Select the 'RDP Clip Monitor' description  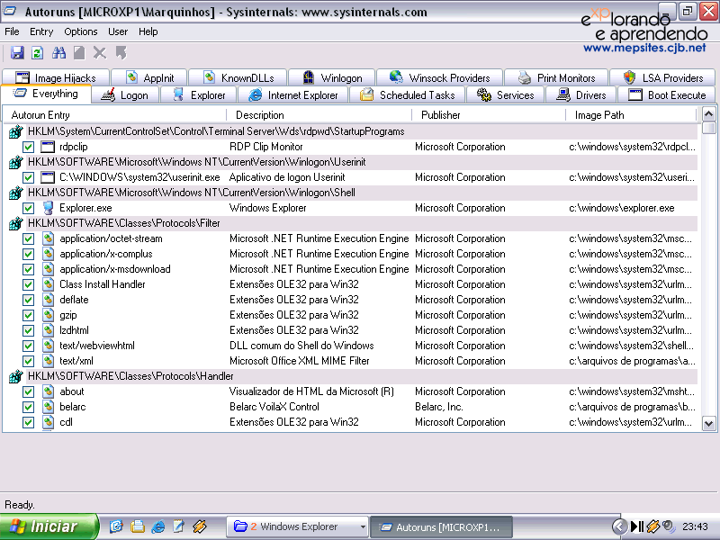[x=265, y=147]
